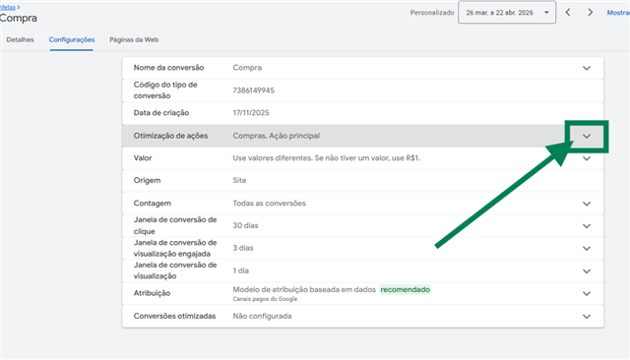Screen dimensions: 630x360
Task: Click the Mostrar link at top right
Action: pyautogui.click(x=618, y=13)
